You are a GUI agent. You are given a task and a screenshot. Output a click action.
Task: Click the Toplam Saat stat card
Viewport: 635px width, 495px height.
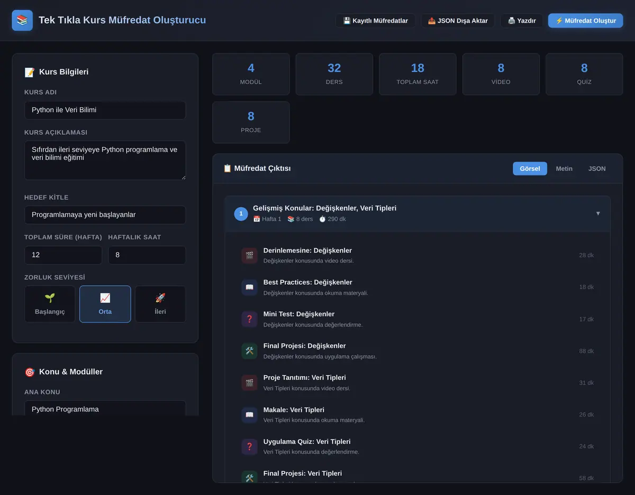pyautogui.click(x=418, y=74)
